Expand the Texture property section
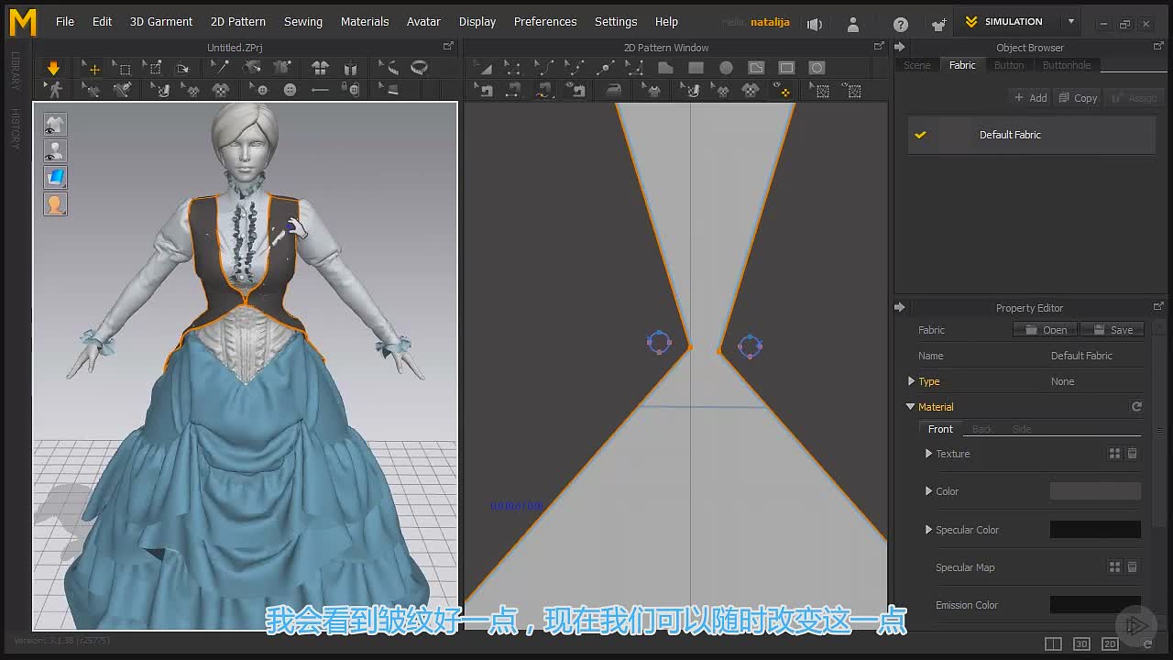This screenshot has width=1173, height=660. tap(928, 454)
